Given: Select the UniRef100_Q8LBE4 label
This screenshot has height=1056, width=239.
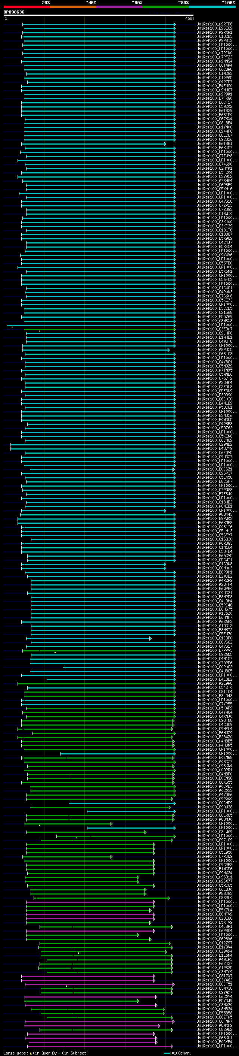Looking at the screenshot, I should pyautogui.click(x=214, y=123).
